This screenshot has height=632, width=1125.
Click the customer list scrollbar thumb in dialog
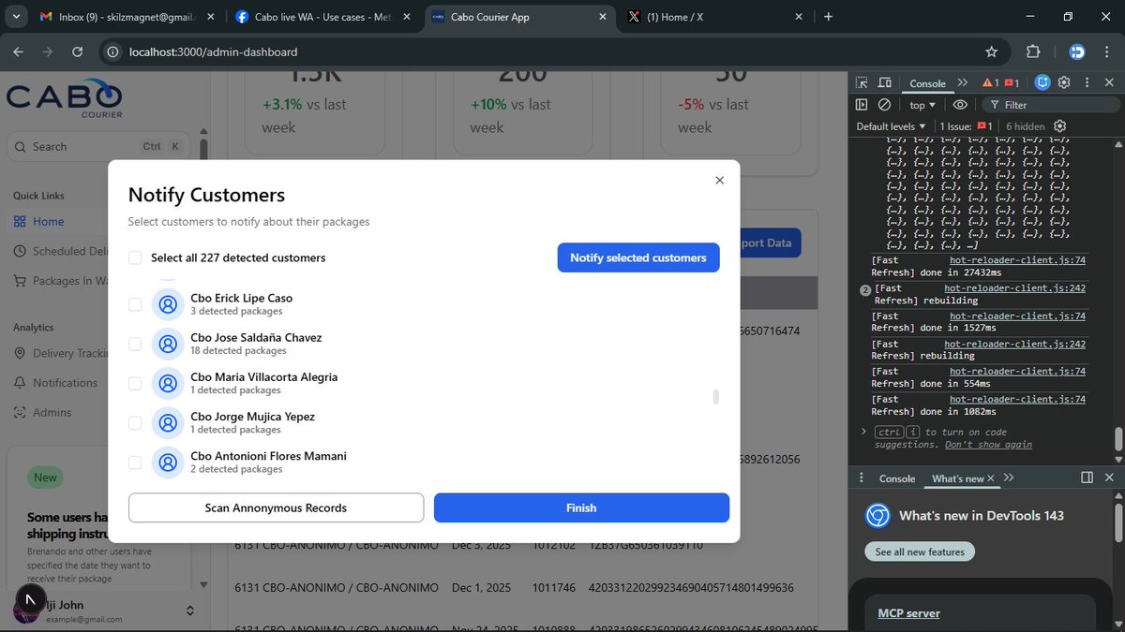[x=716, y=397]
